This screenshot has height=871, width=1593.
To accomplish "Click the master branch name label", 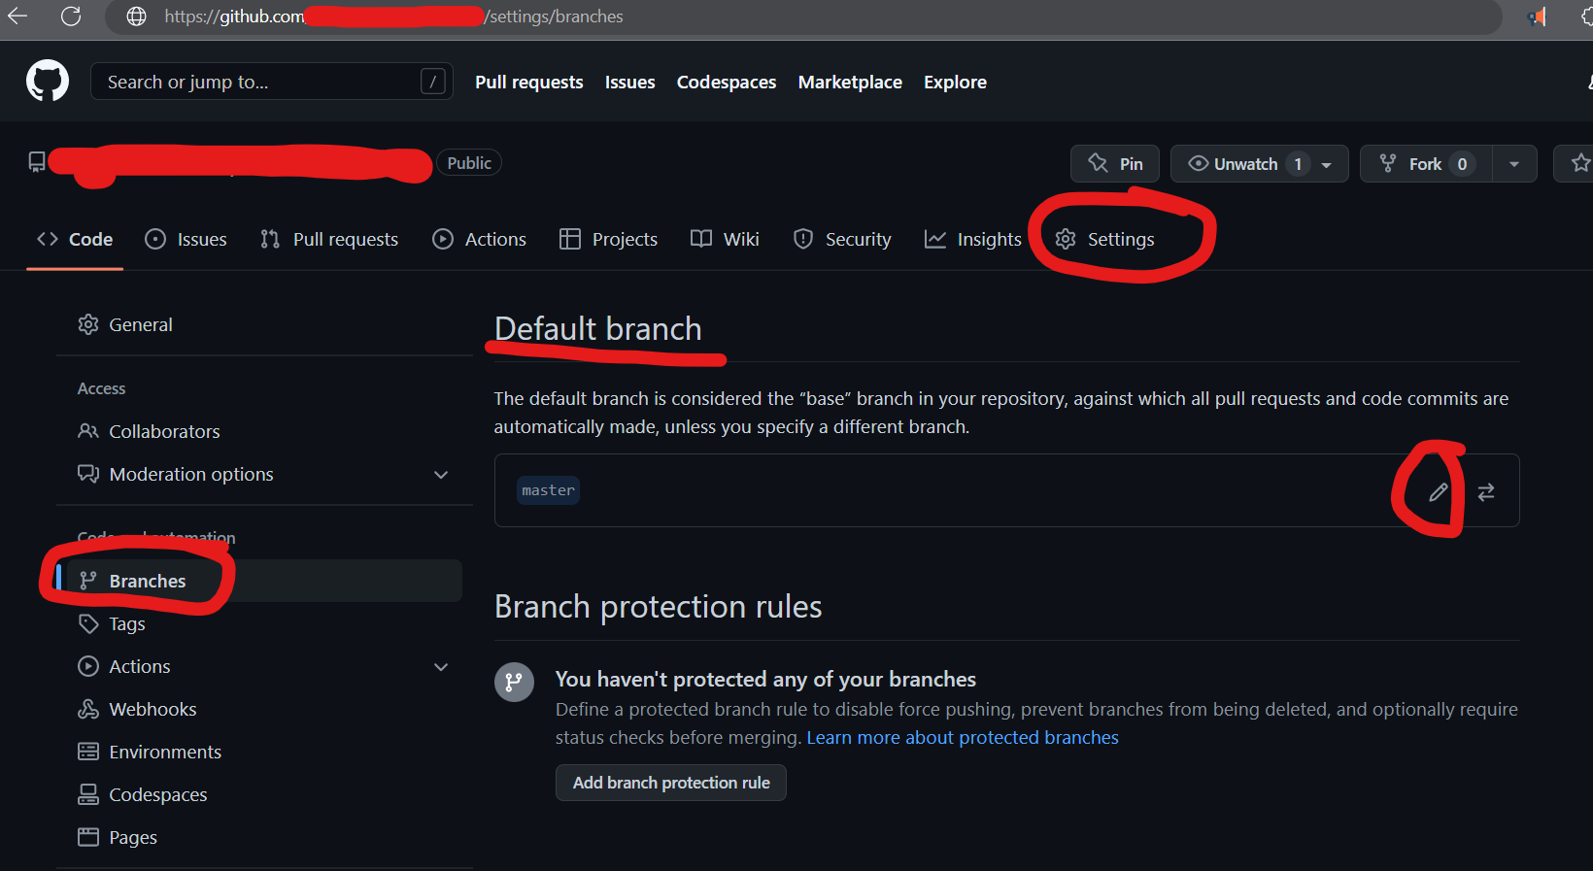I will click(x=548, y=490).
